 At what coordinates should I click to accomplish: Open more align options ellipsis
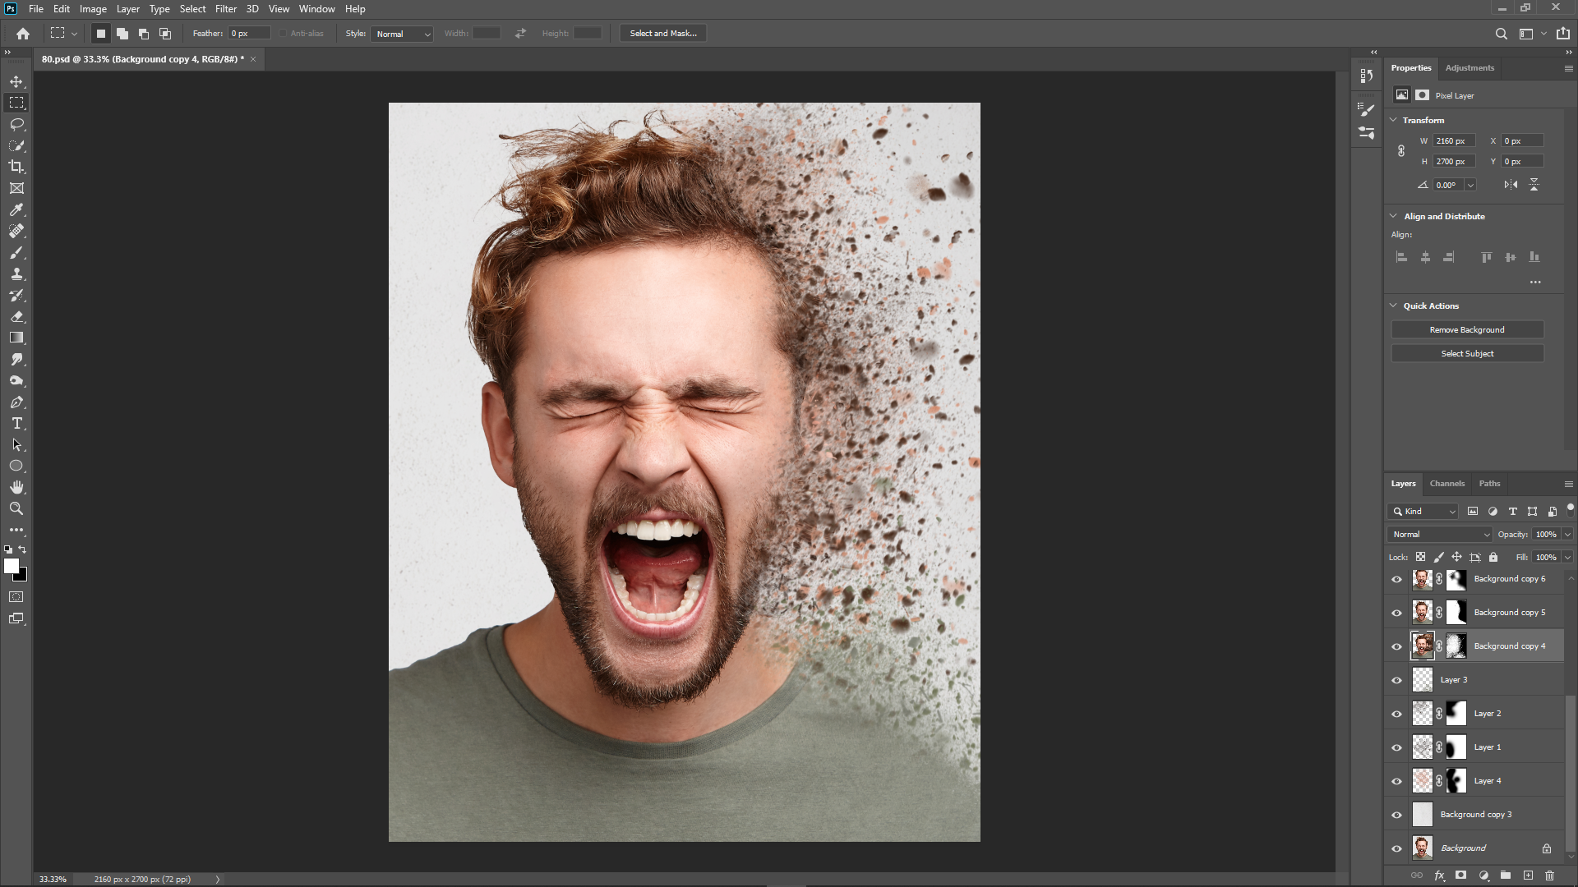[1535, 282]
